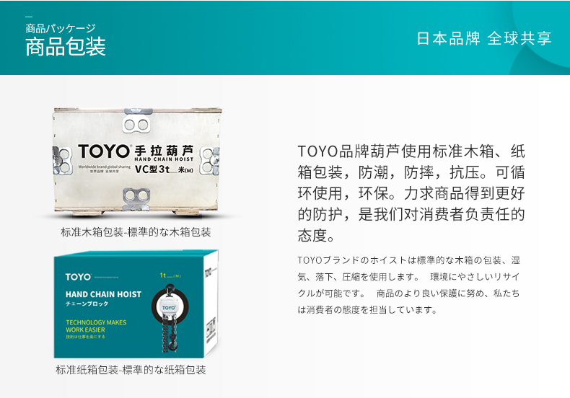Click the bottom metal latch on crate
This screenshot has height=398, width=570.
(136, 196)
